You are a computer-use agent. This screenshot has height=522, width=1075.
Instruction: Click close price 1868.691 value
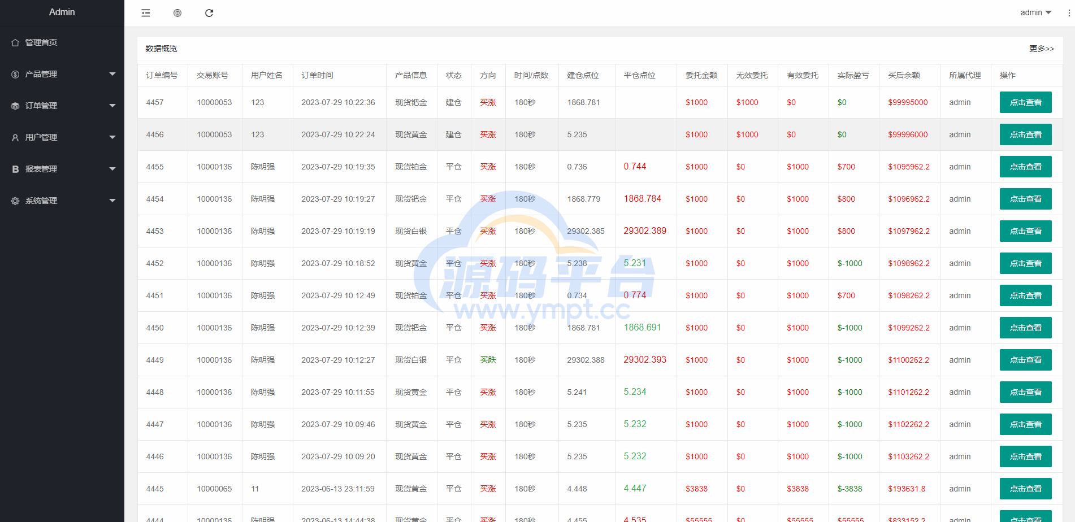pyautogui.click(x=642, y=328)
